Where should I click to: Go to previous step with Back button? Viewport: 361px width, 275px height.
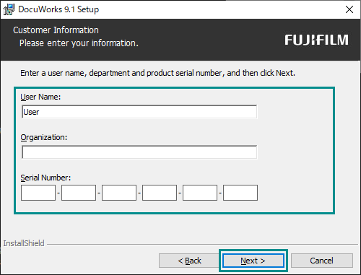pyautogui.click(x=189, y=261)
